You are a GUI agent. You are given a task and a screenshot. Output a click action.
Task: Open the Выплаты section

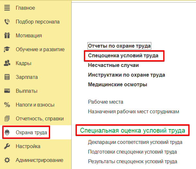[26, 91]
